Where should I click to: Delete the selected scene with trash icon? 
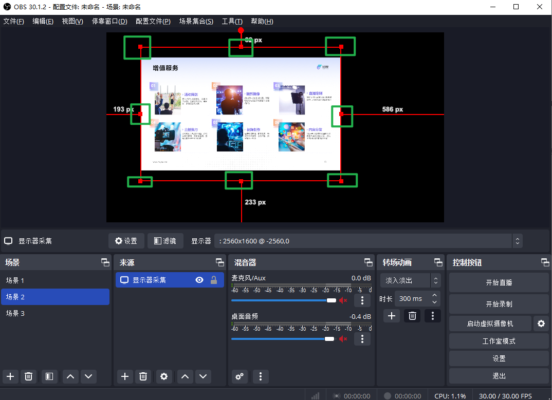click(x=29, y=376)
